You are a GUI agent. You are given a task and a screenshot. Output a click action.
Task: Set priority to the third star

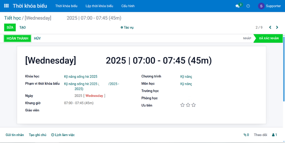193,105
